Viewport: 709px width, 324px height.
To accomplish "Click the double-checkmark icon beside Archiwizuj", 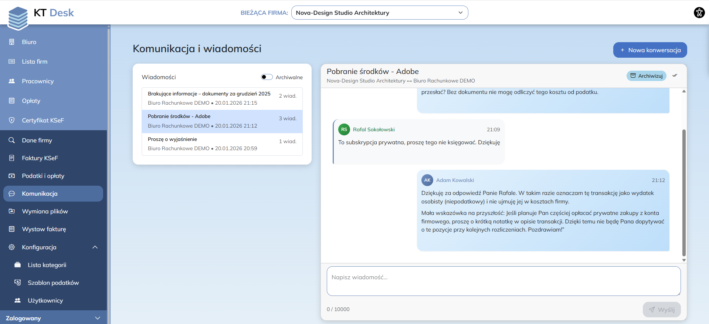I will [x=675, y=75].
